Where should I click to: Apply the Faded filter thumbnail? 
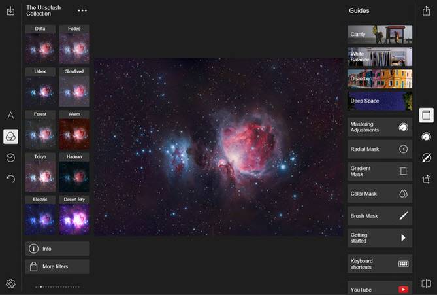coord(74,44)
